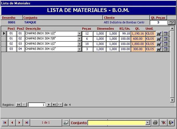Click binoculars search icon in Pos2 01 row
The image size is (177, 129).
(159, 34)
